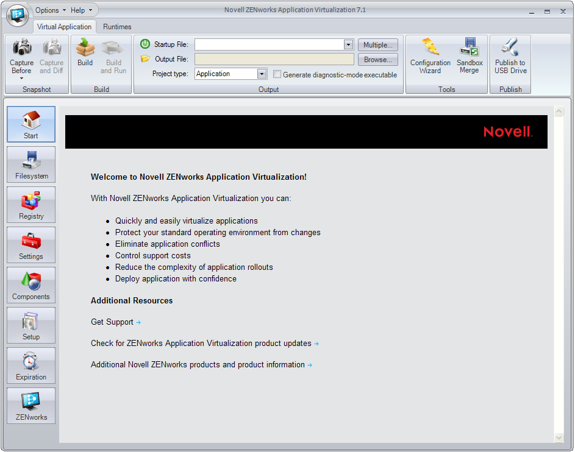Click the green Startup File power icon
This screenshot has width=575, height=452.
pos(145,44)
